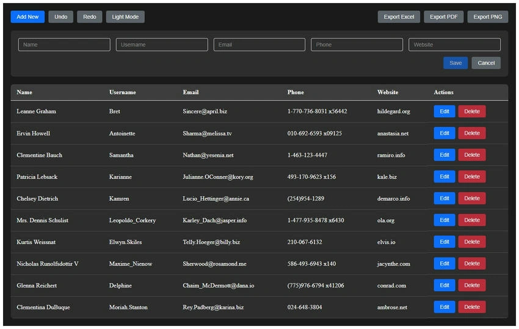Click email Telly.Hoeger@billy.biz
The width and height of the screenshot is (519, 329).
pos(211,242)
